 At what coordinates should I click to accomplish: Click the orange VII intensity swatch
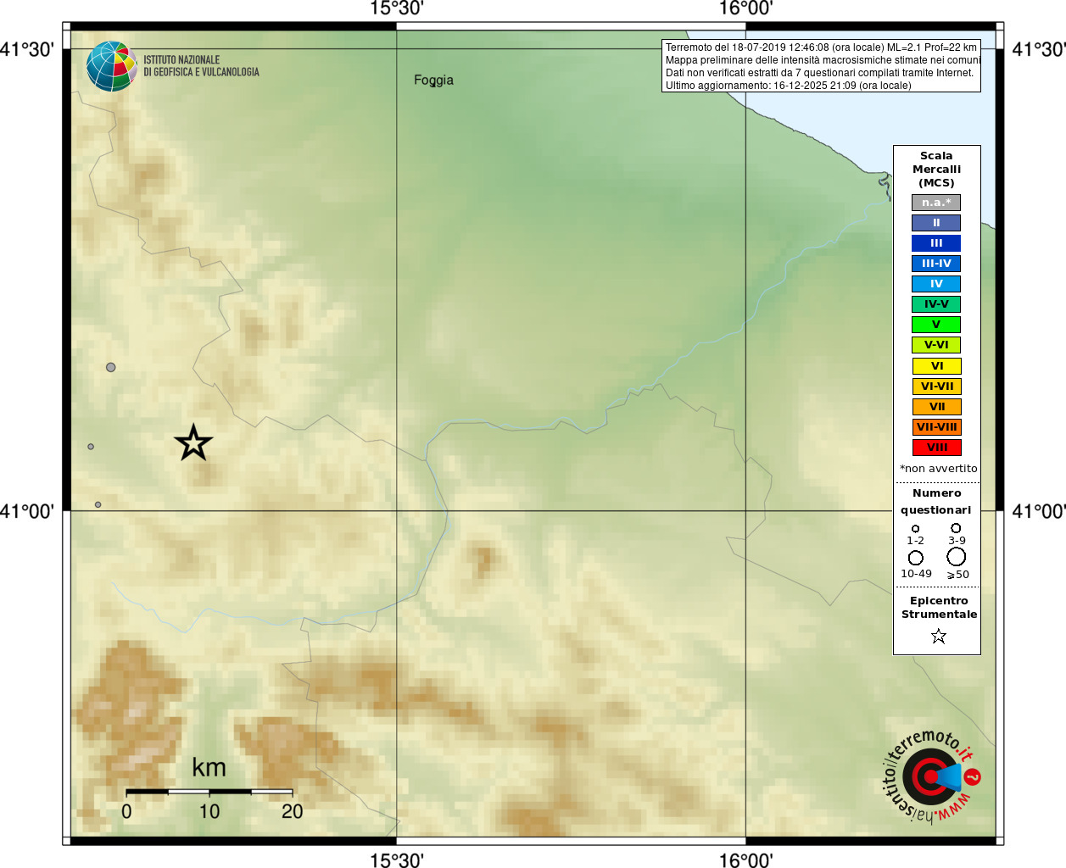click(937, 407)
